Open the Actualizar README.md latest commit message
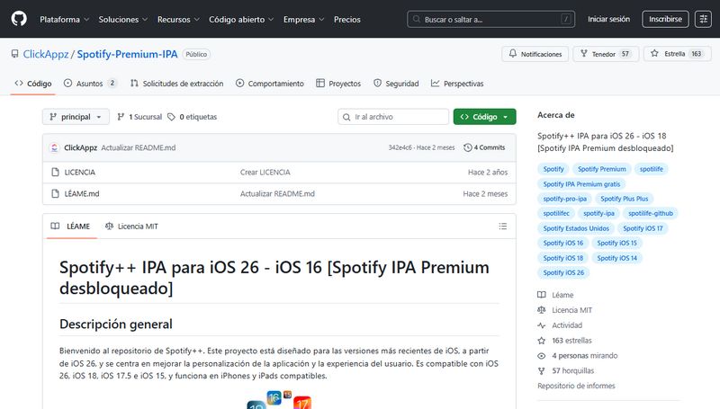Screen dimensions: 720x409 point(139,147)
